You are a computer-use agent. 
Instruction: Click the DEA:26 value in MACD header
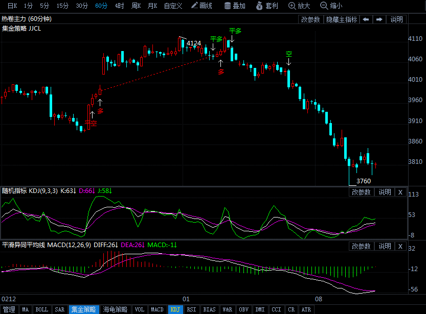tap(132, 245)
